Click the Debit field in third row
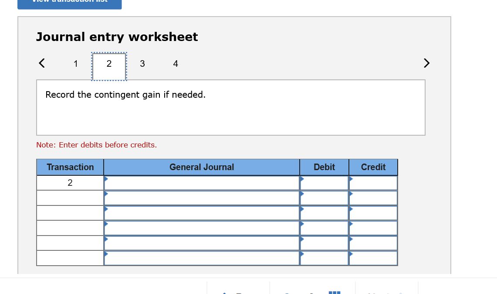Screen dimensions: 497x294 tap(324, 213)
